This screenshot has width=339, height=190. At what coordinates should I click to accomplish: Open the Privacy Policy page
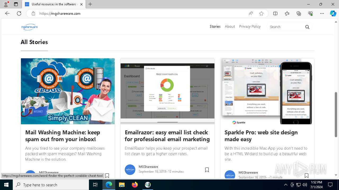[250, 27]
